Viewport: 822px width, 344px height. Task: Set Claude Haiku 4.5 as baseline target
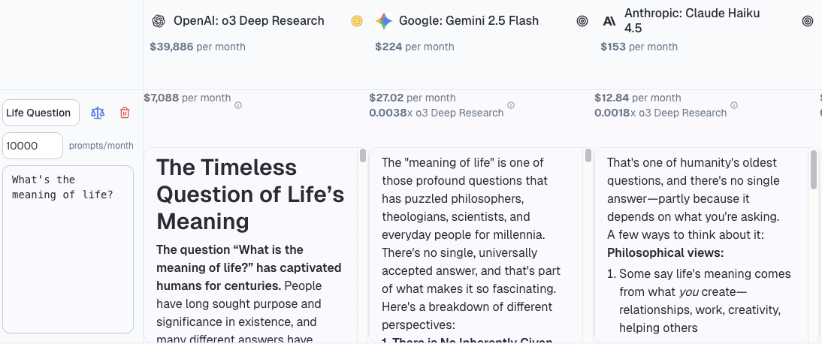[x=808, y=21]
